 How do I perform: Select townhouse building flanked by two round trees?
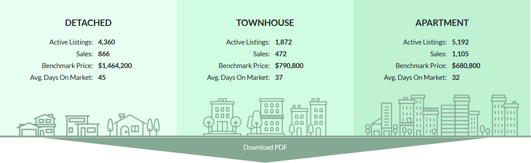pyautogui.click(x=222, y=118)
